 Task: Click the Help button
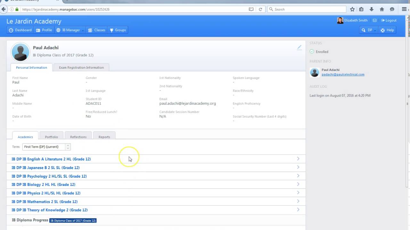coord(387,30)
